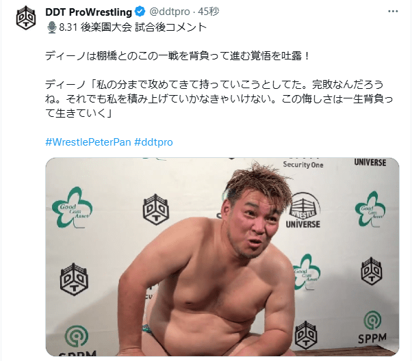Image resolution: width=412 pixels, height=361 pixels.
Task: Click the 8.31 後楽園大会 試合後コメント headline
Action: tap(133, 27)
